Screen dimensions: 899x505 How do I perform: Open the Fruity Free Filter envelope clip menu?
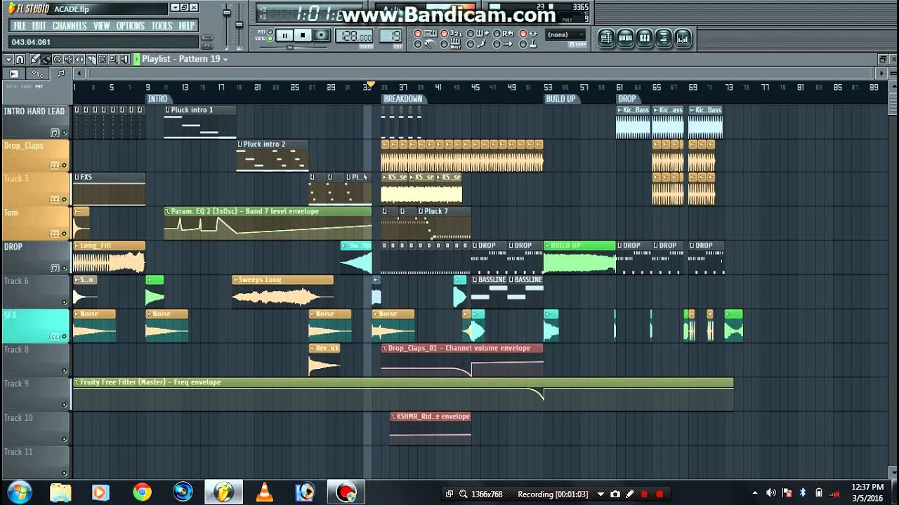77,382
